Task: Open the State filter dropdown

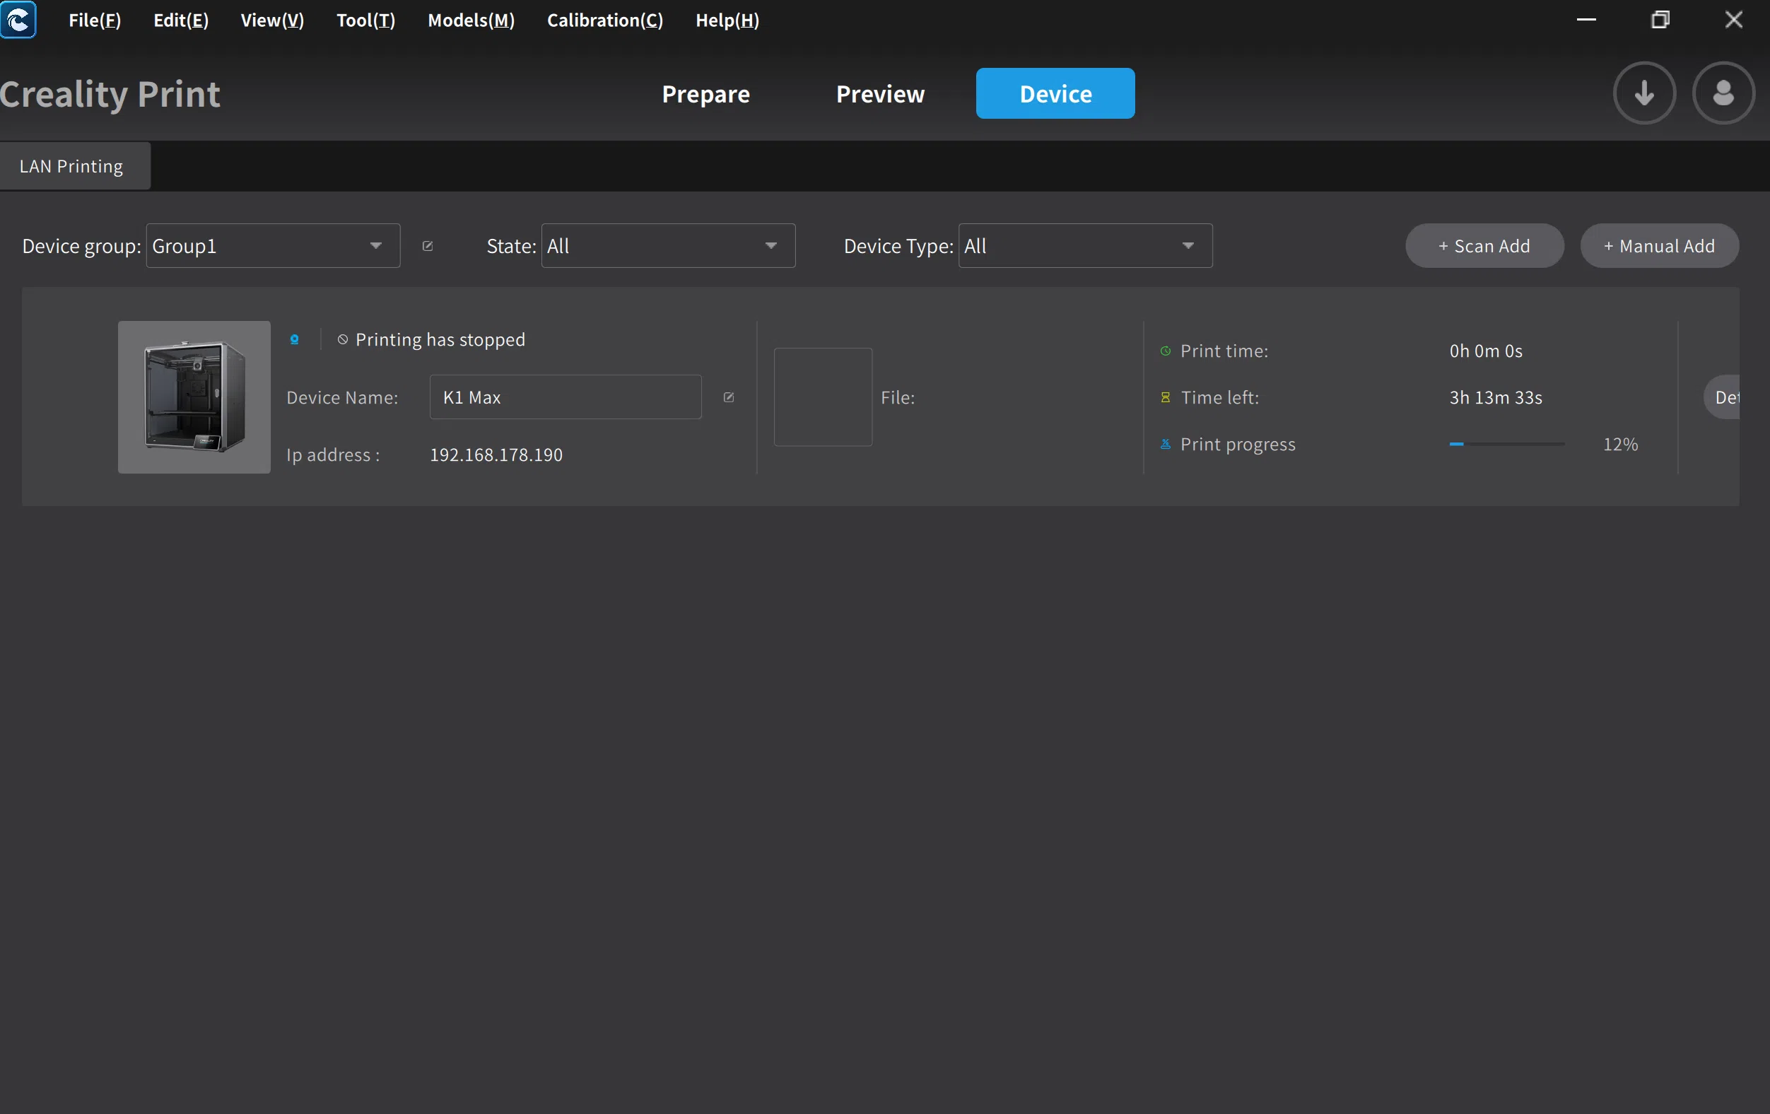Action: tap(668, 246)
